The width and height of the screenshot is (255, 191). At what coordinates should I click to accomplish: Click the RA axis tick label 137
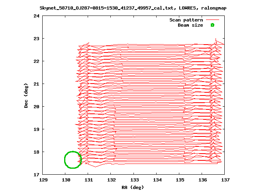point(226,180)
